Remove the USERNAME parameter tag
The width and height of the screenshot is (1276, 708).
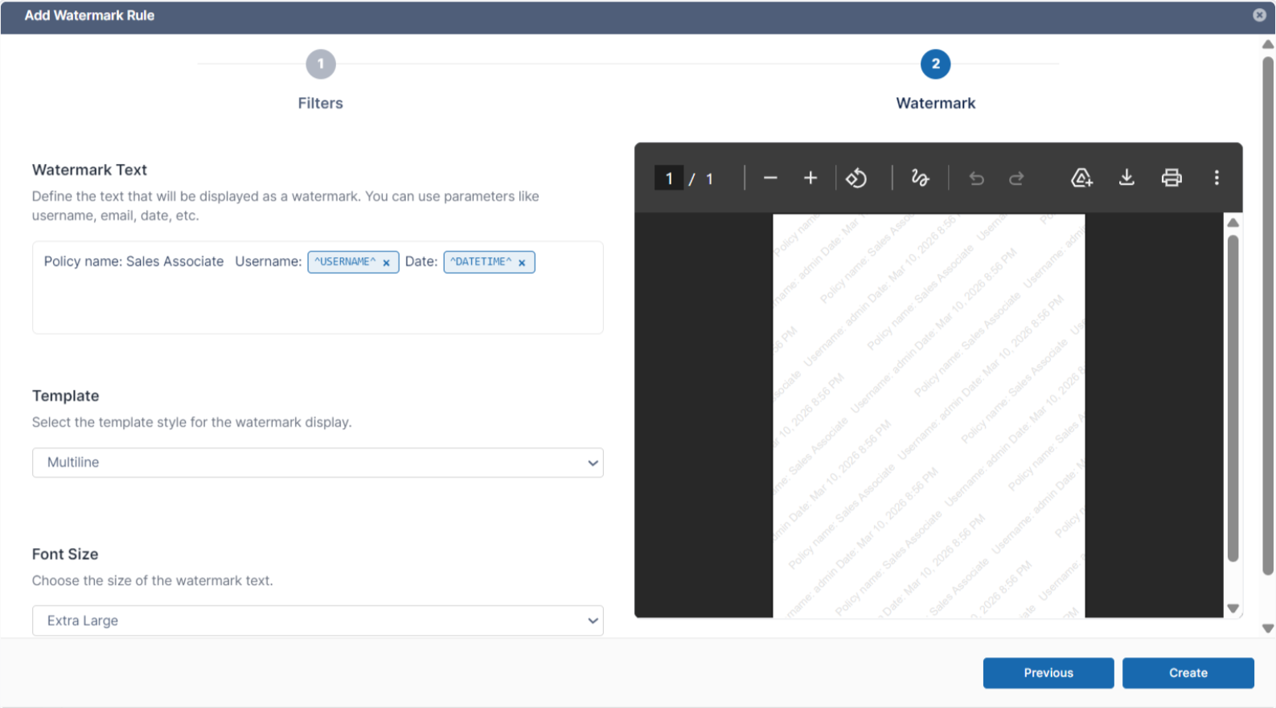387,263
